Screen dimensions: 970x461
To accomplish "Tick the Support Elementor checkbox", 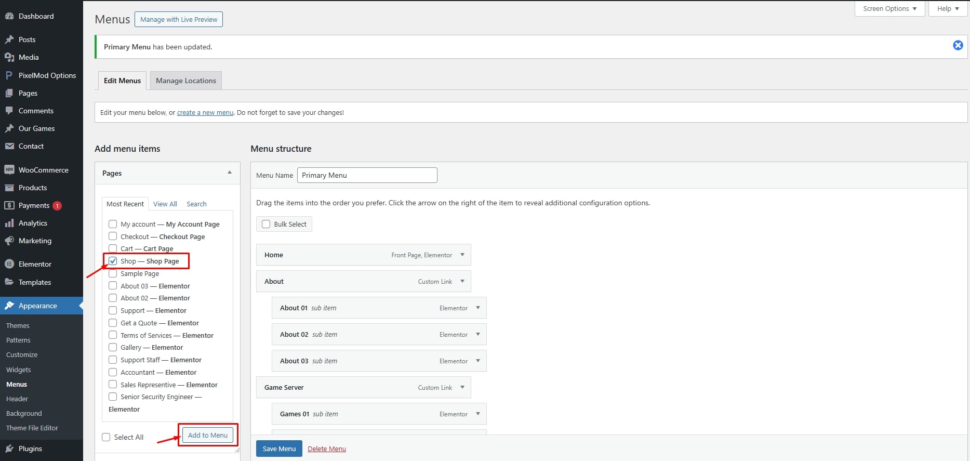I will pos(113,310).
